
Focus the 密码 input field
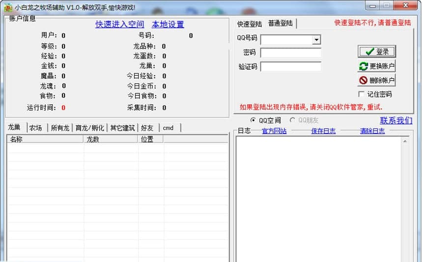pyautogui.click(x=291, y=53)
